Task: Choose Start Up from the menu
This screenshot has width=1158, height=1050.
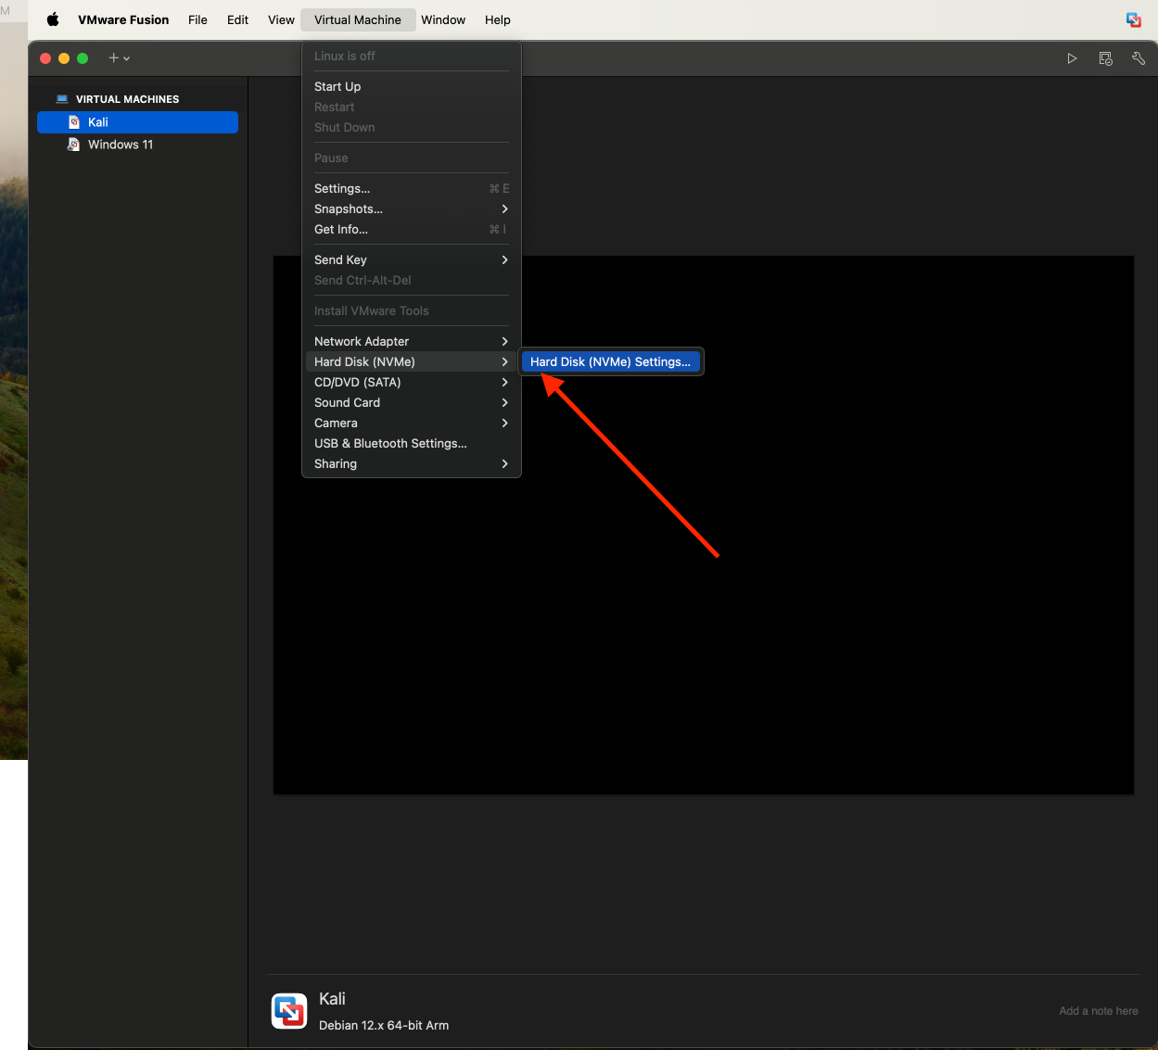Action: click(x=337, y=87)
